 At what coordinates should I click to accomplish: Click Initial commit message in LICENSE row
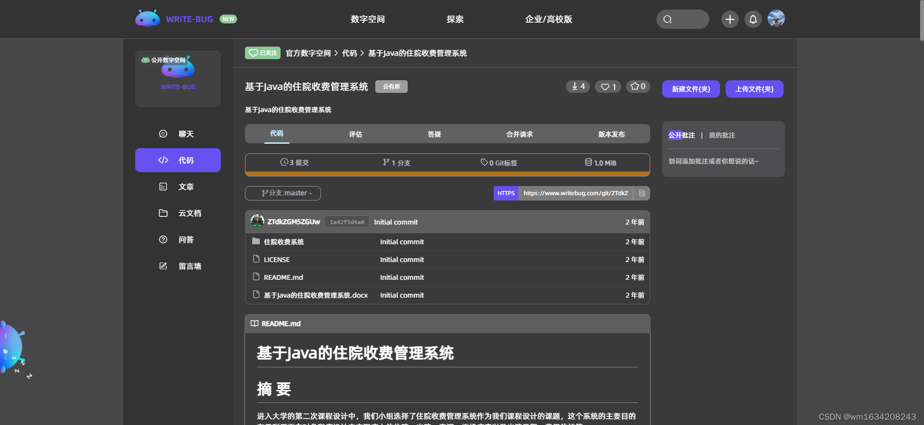point(402,260)
